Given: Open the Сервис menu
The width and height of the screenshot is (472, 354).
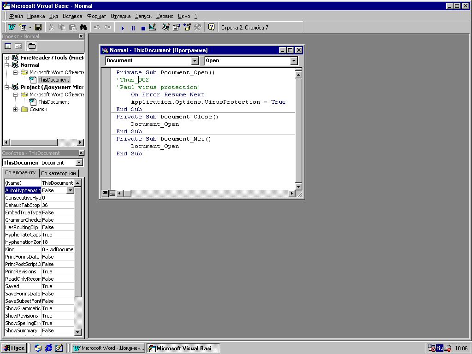Looking at the screenshot, I should (165, 16).
